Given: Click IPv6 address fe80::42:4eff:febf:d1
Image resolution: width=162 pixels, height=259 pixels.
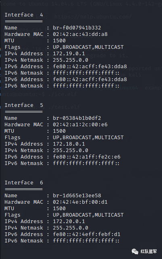Looking at the screenshot, I should click(87, 234).
